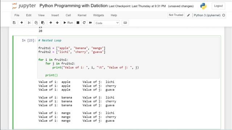Open the Kernel menu
Viewport: 232px width, 130px height.
82,15
